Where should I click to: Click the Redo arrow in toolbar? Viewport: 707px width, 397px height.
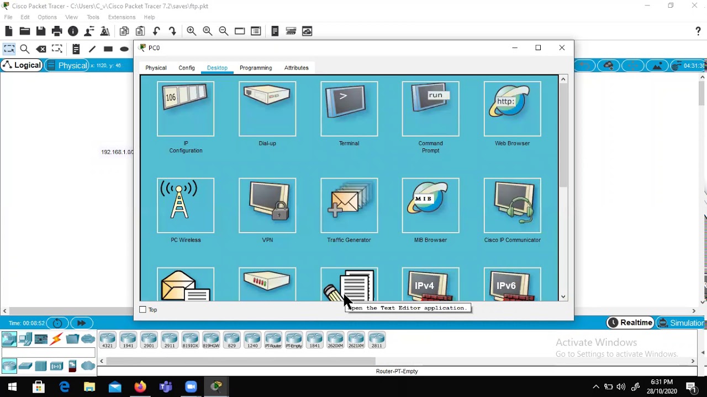pyautogui.click(x=172, y=31)
